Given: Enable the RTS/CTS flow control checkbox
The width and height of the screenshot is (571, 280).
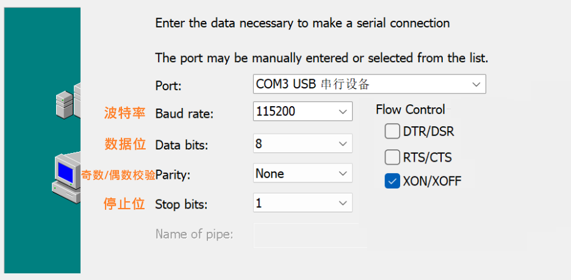Looking at the screenshot, I should pos(392,157).
